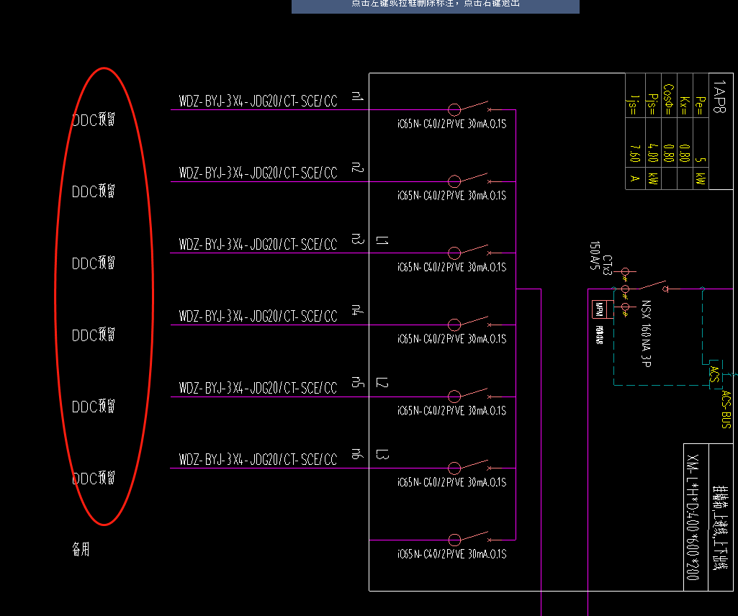Select the WDZ-BYJ-3X4 cable label on circuit n2
Image resolution: width=738 pixels, height=616 pixels.
coord(258,173)
